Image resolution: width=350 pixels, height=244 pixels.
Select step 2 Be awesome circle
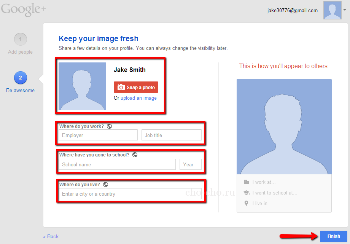click(21, 78)
